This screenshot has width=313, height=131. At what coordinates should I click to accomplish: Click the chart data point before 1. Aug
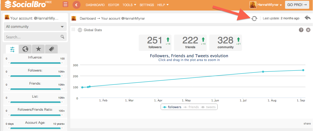263,72
